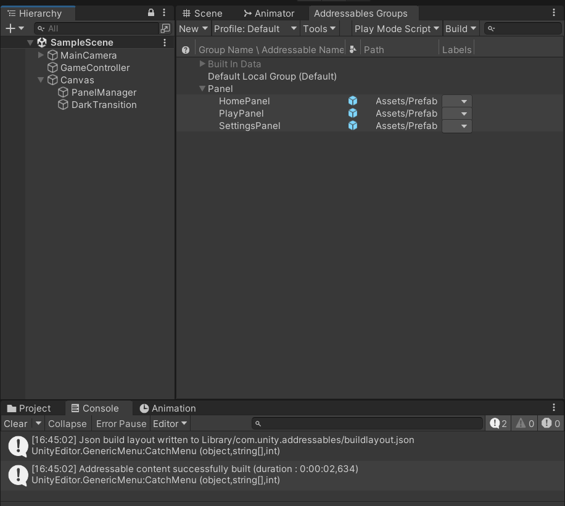Collapse the Canvas foldout arrow

41,80
